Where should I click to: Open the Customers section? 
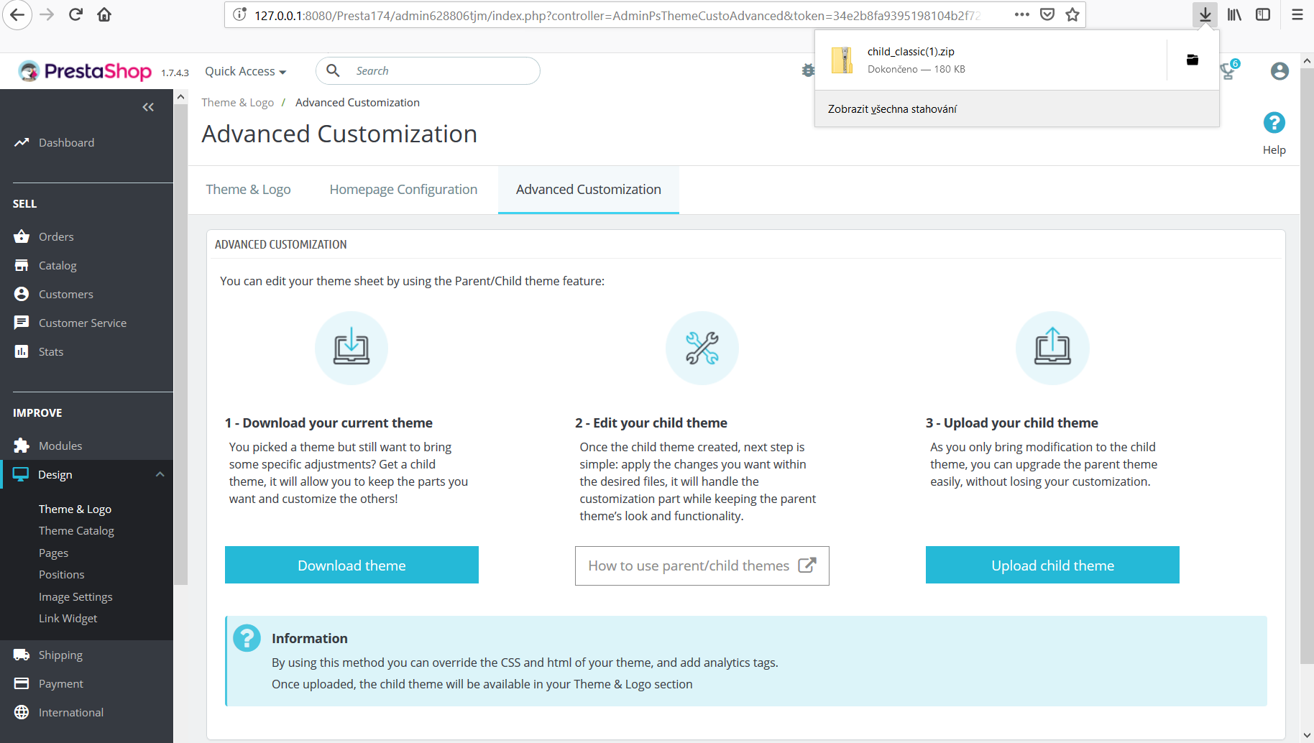coord(65,294)
